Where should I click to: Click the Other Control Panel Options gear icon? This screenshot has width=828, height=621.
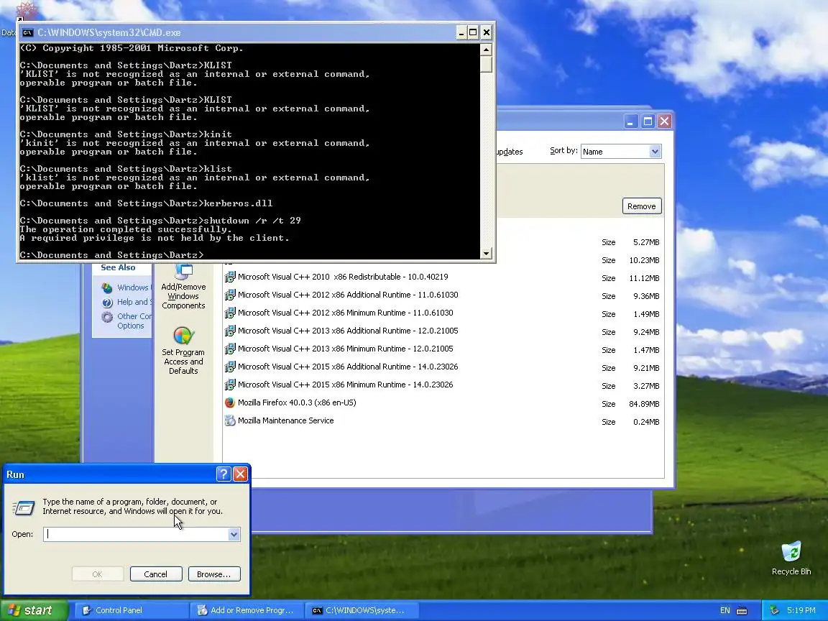(107, 317)
